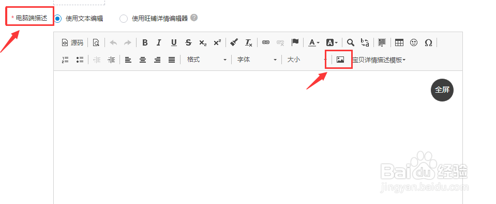
Task: Increase the indent
Action: click(111, 60)
